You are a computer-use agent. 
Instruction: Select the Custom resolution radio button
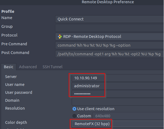coord(74,116)
